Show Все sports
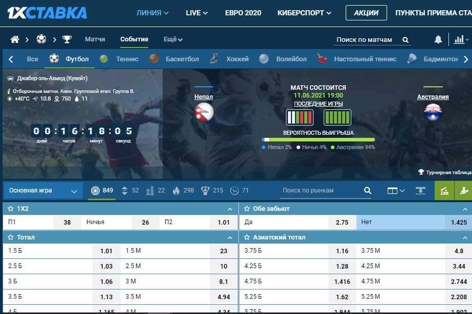 (33, 59)
